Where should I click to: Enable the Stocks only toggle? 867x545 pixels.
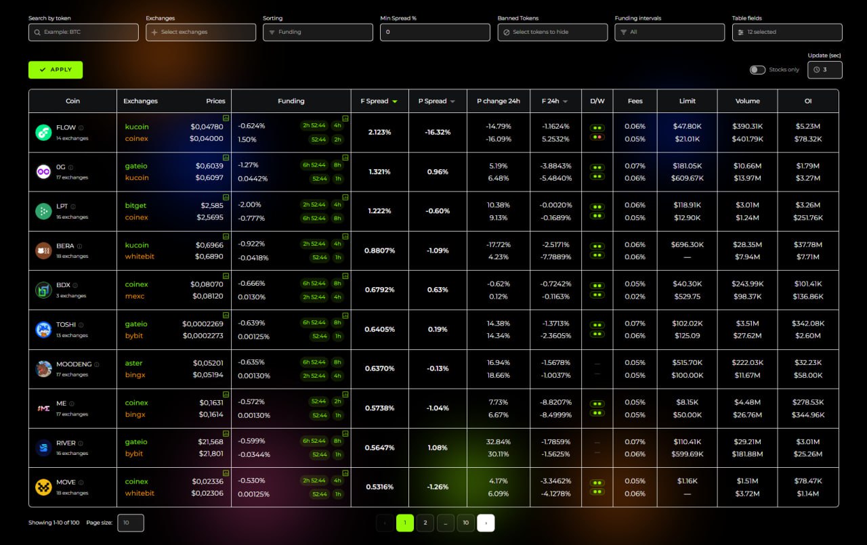[757, 69]
